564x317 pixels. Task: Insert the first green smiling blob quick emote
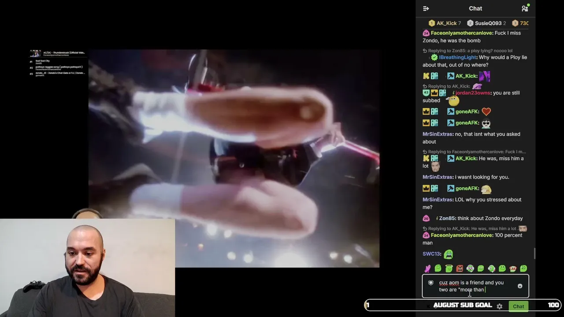pos(438,269)
